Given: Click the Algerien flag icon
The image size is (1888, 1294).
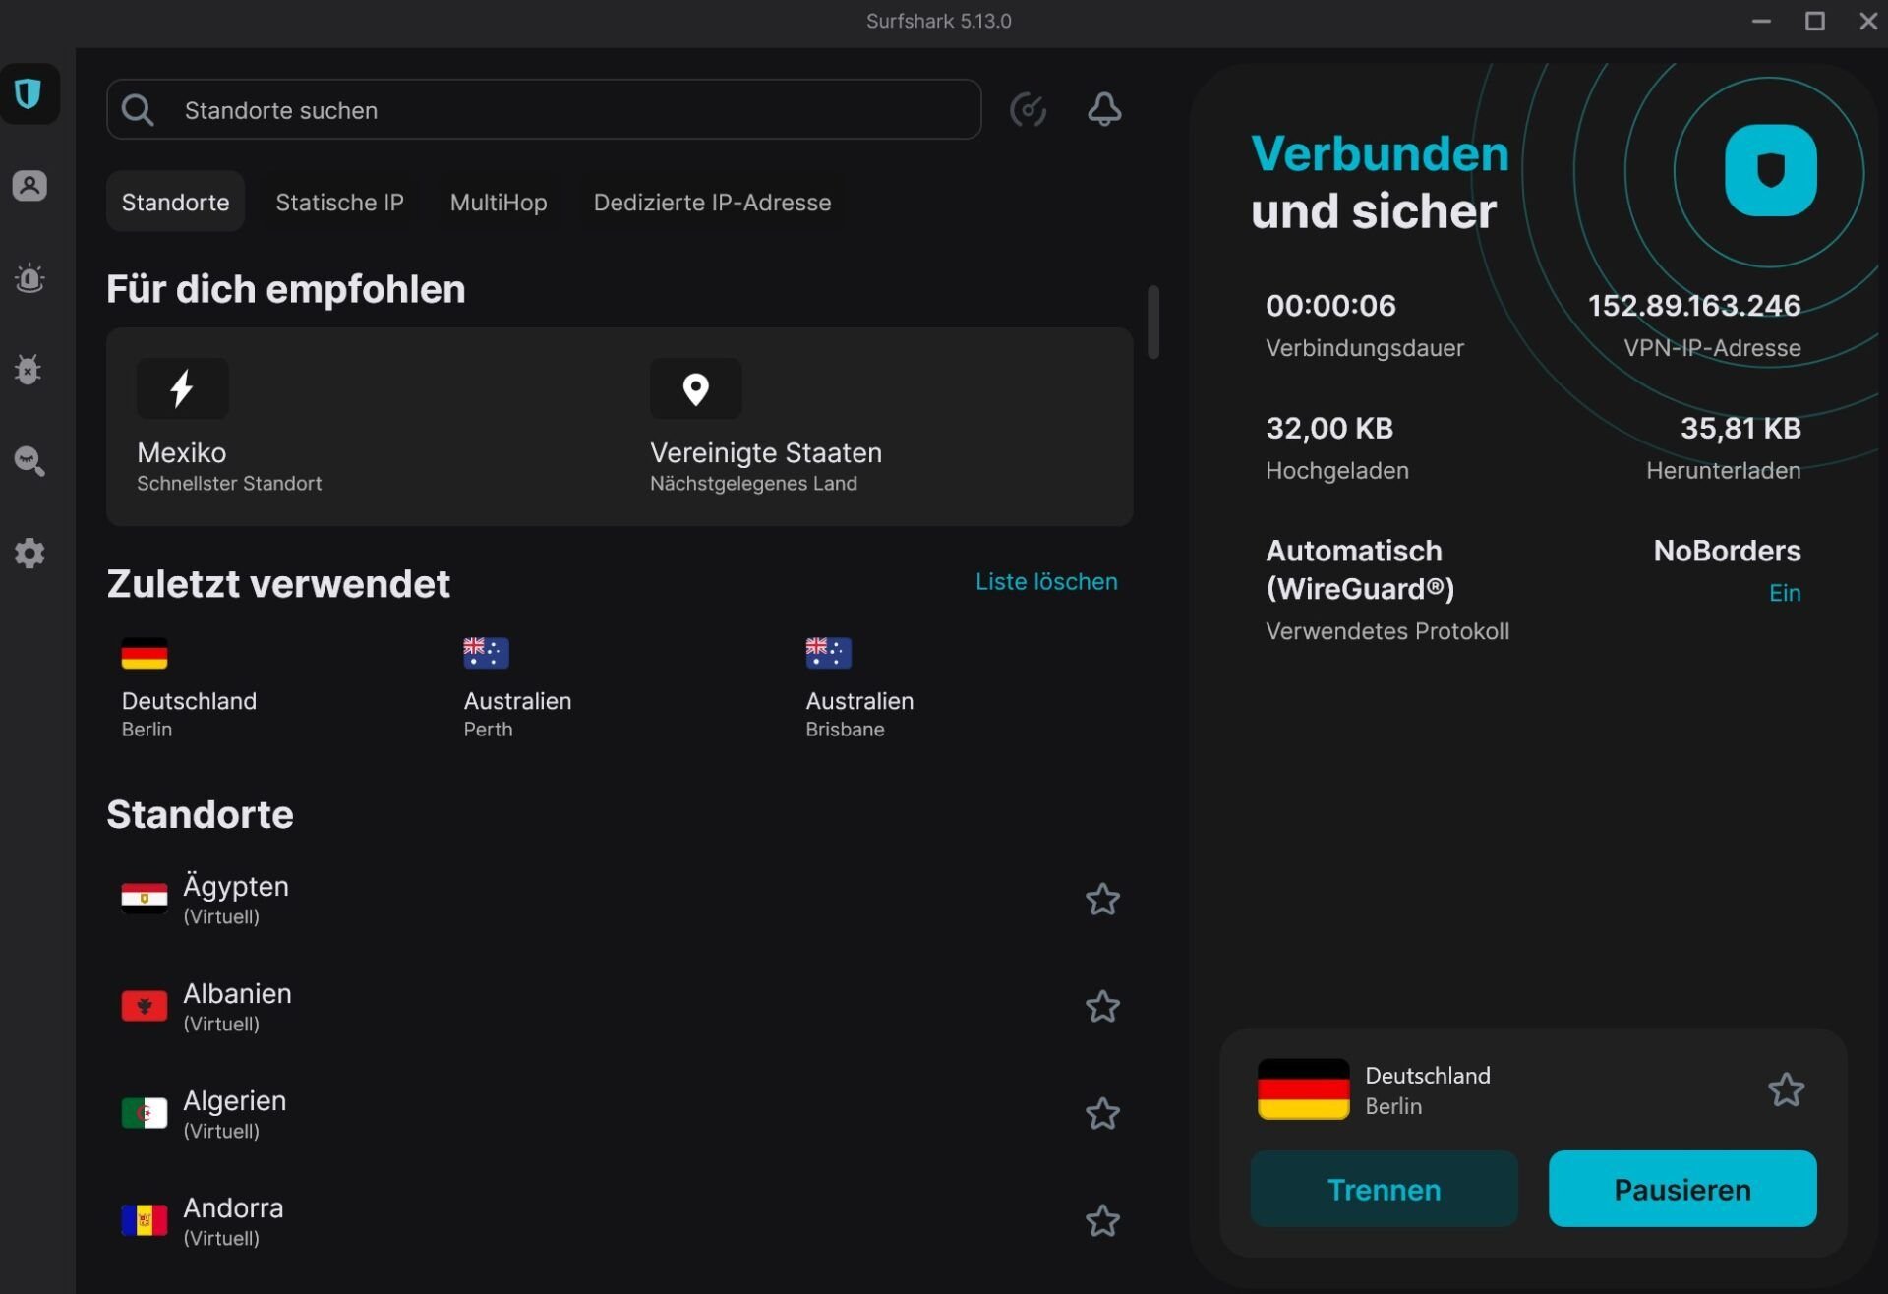Looking at the screenshot, I should click(145, 1113).
